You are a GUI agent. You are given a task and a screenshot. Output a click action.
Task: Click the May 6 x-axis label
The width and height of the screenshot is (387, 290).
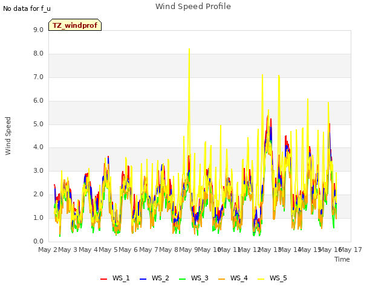(x=128, y=250)
